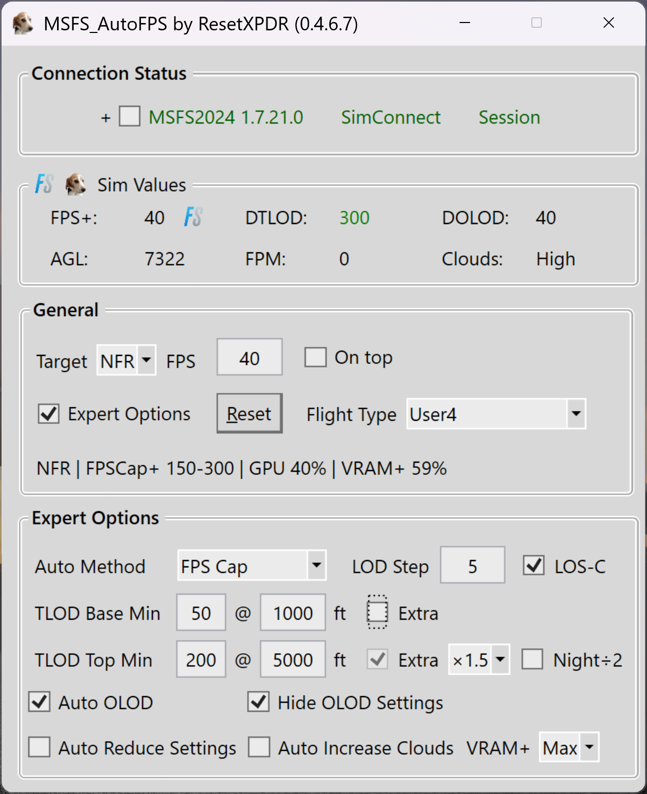Click the NFR | FPSCap+ status line
Screen dimensions: 647x794
(x=241, y=468)
